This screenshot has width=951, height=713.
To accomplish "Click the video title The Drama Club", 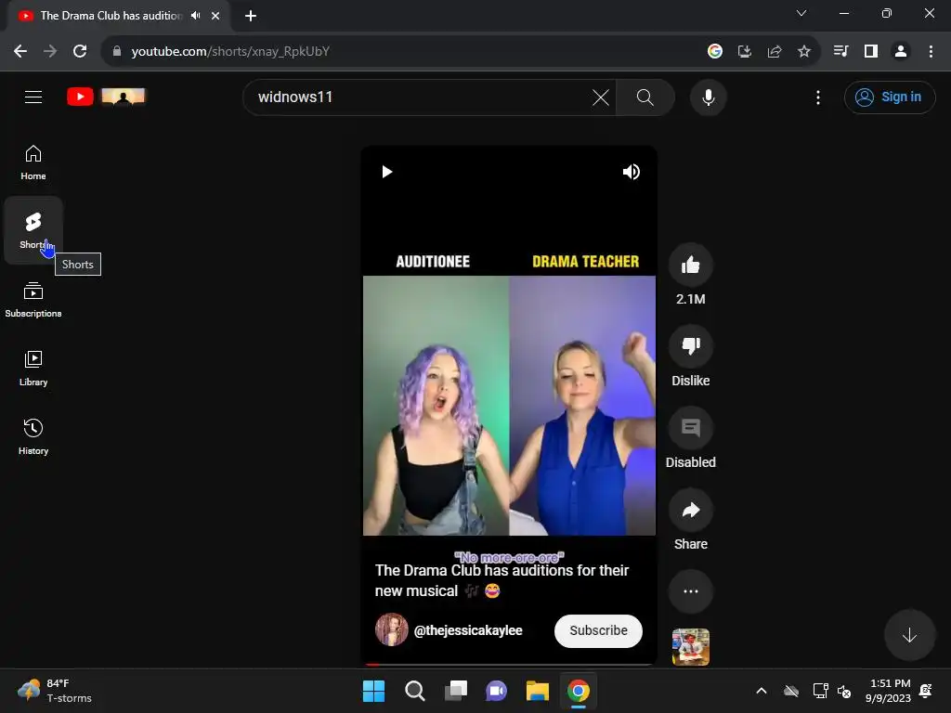I will pos(502,580).
